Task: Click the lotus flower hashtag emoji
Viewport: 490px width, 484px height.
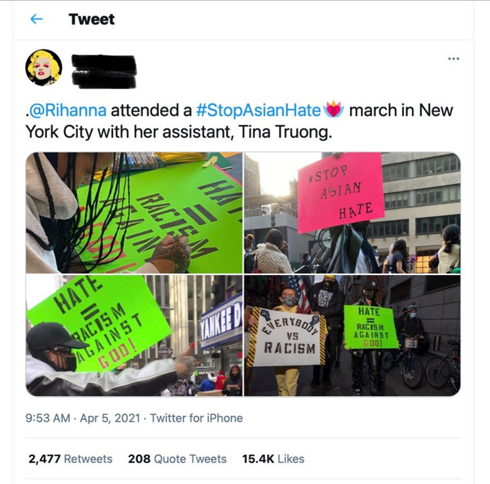Action: 334,110
